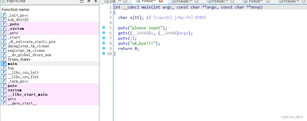307x121 pixels.
Task: Click the function icon beside __libc_start_main
Action: 4,94
